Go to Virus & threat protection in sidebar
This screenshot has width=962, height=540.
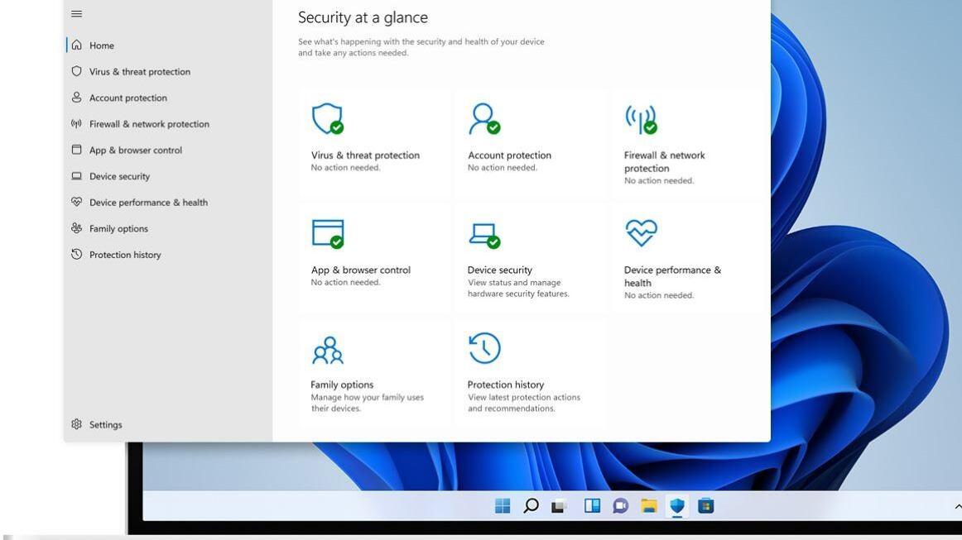tap(139, 72)
